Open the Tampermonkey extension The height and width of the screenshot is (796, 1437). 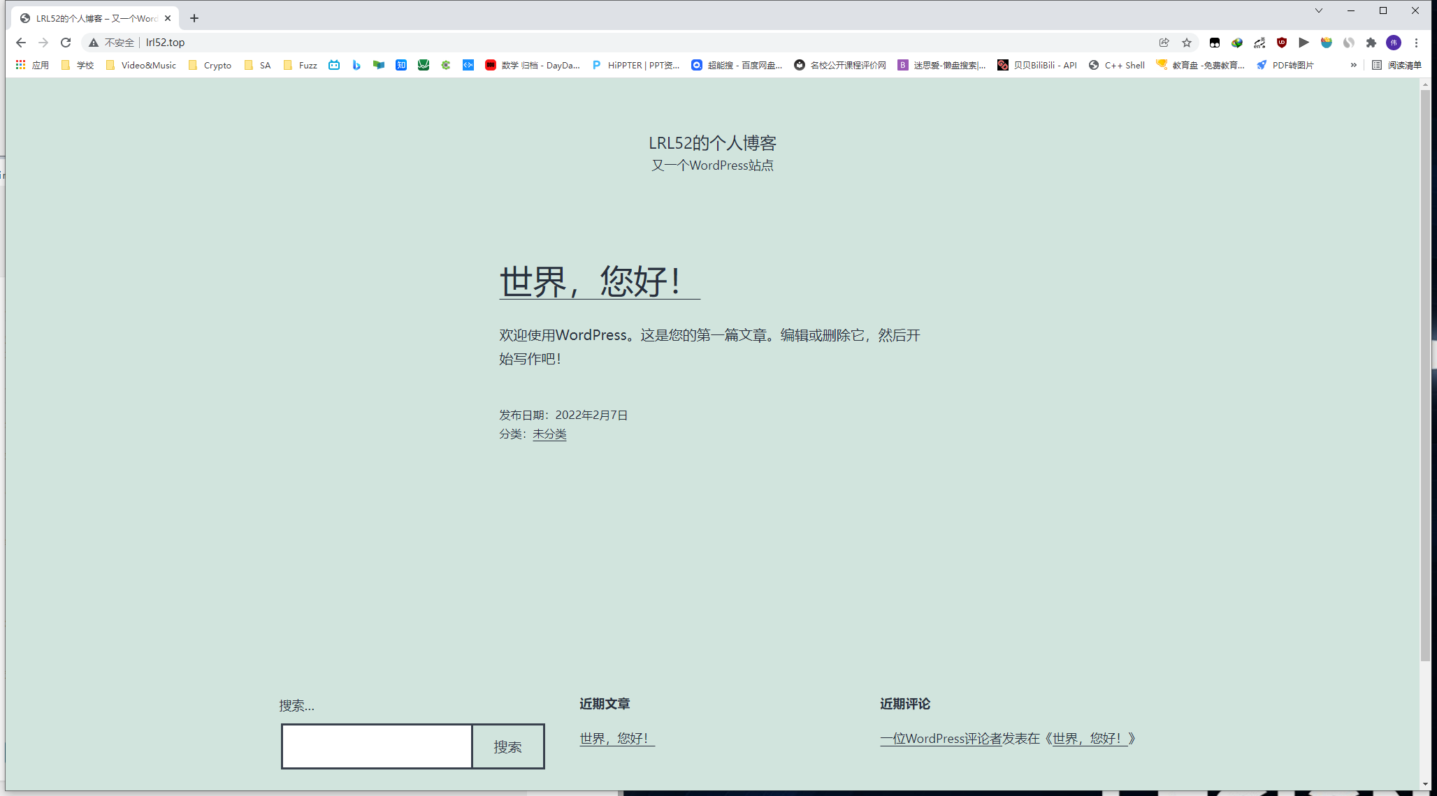(x=1215, y=43)
